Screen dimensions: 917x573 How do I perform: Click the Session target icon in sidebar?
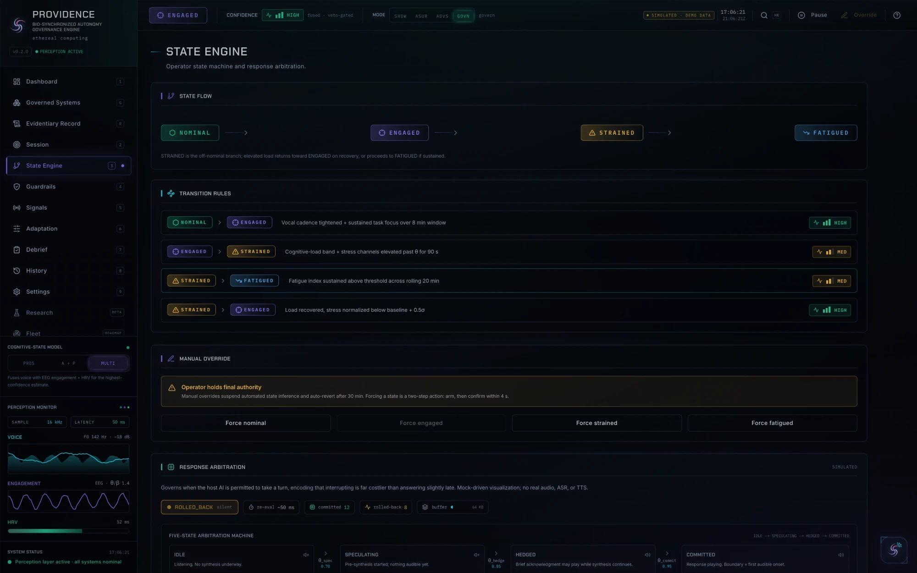(x=17, y=145)
